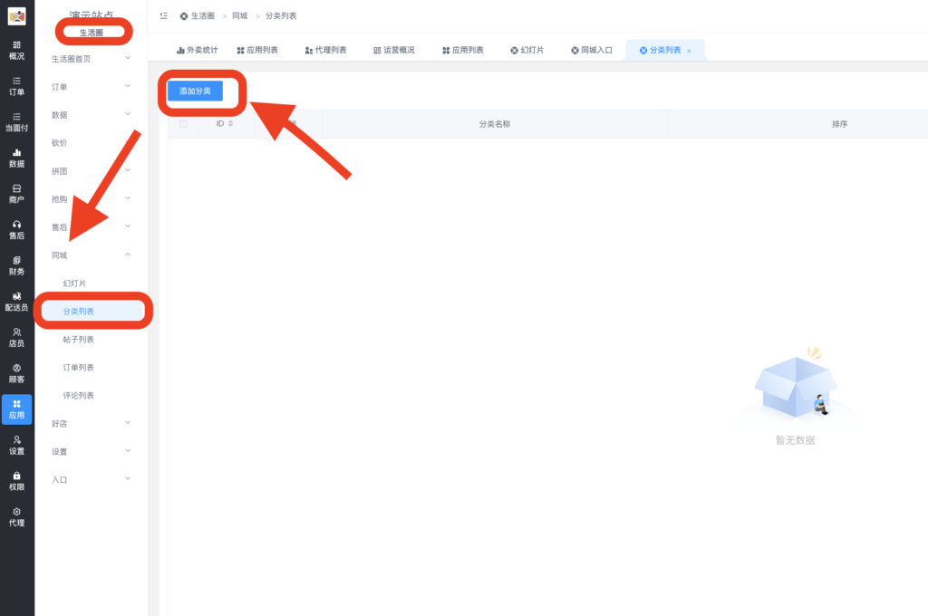Toggle the select-all checkbox in the table header
Viewport: 928px width, 616px height.
click(183, 124)
